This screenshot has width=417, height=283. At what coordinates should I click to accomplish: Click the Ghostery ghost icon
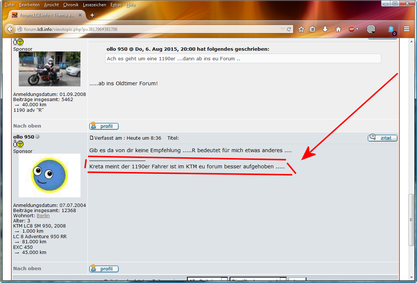click(391, 29)
